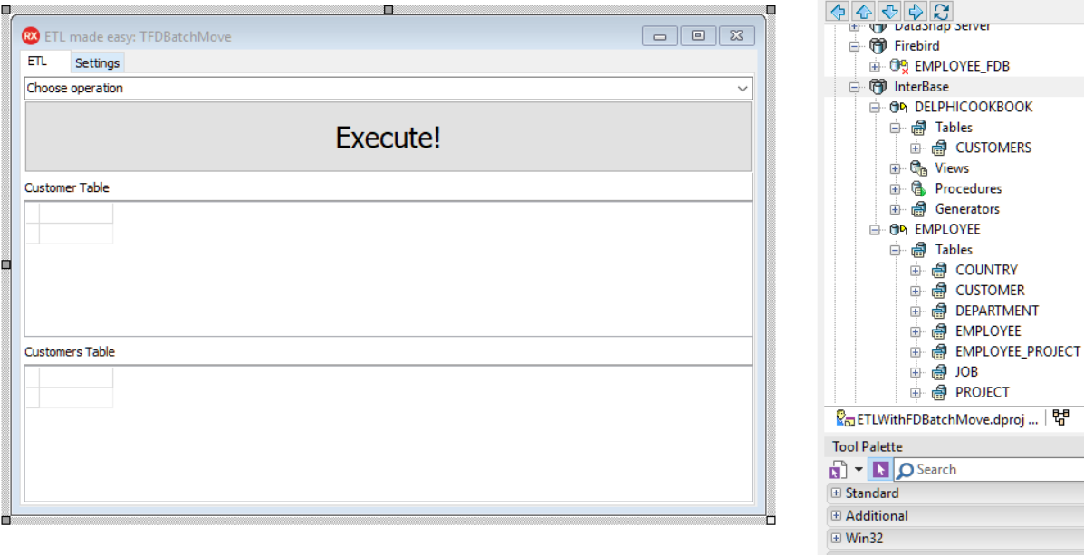Expand the COUNTRY table node

click(916, 270)
